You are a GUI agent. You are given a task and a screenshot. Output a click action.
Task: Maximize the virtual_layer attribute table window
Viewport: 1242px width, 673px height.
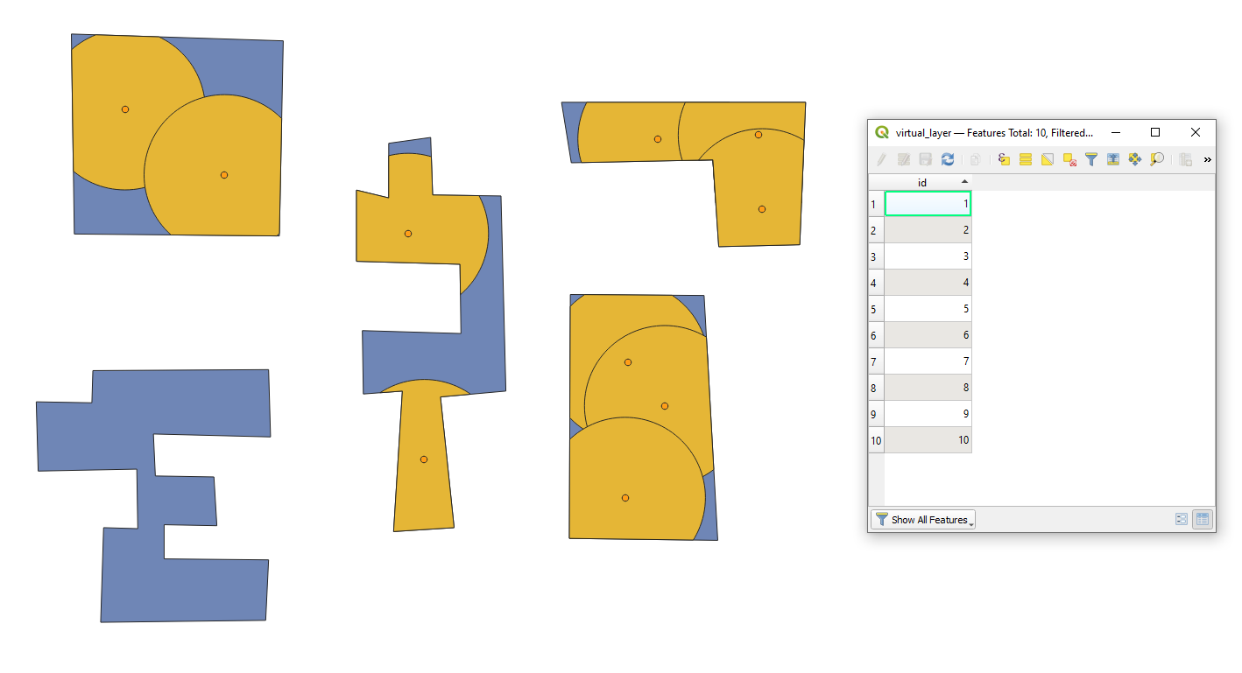coord(1155,132)
